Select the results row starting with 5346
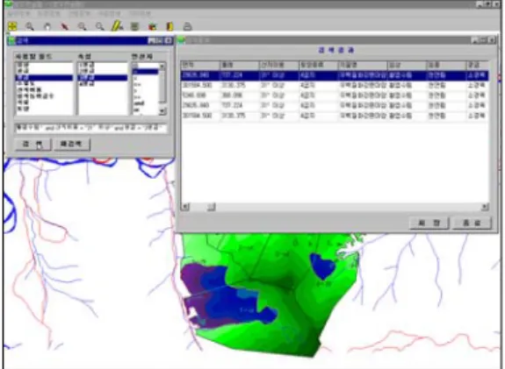The image size is (505, 369). click(335, 96)
